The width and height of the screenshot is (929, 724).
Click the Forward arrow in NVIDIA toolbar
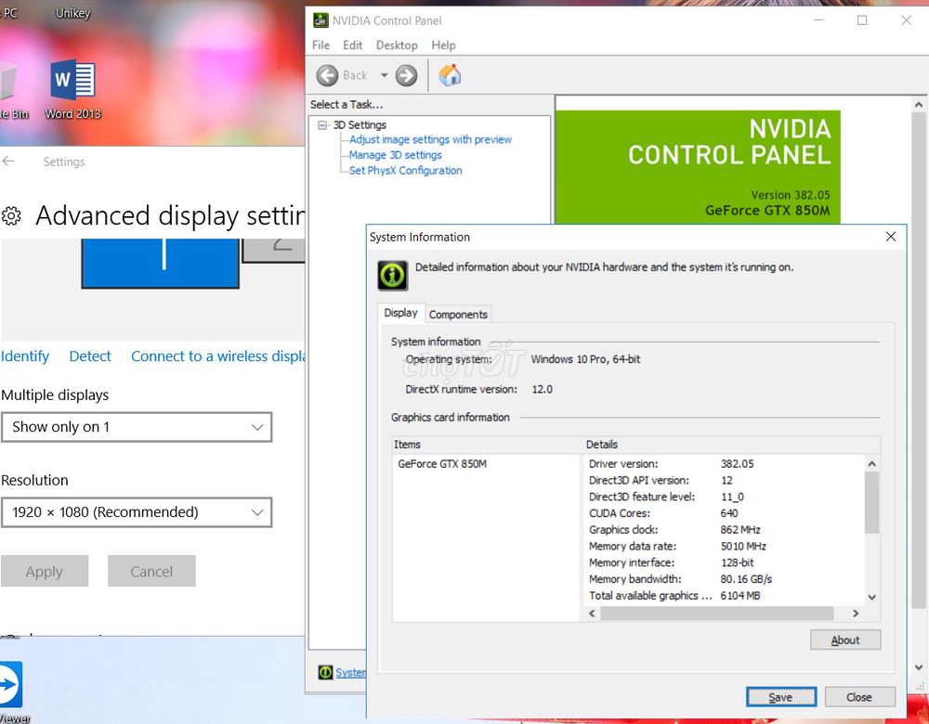(407, 75)
